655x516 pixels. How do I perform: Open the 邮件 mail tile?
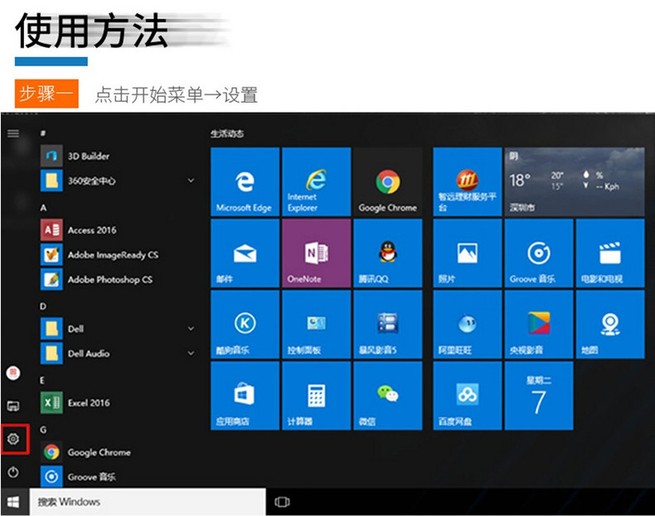coord(245,253)
